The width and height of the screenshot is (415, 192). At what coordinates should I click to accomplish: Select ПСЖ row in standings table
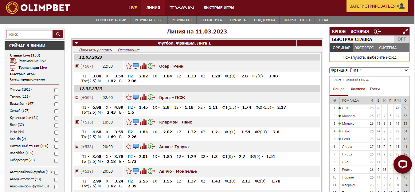[370, 108]
